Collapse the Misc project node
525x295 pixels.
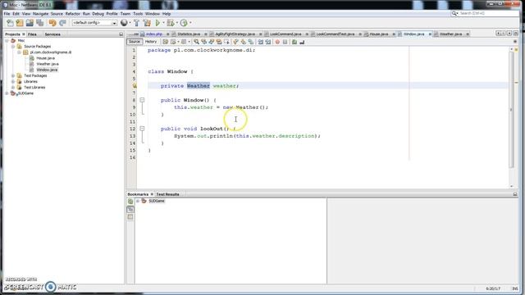point(7,40)
